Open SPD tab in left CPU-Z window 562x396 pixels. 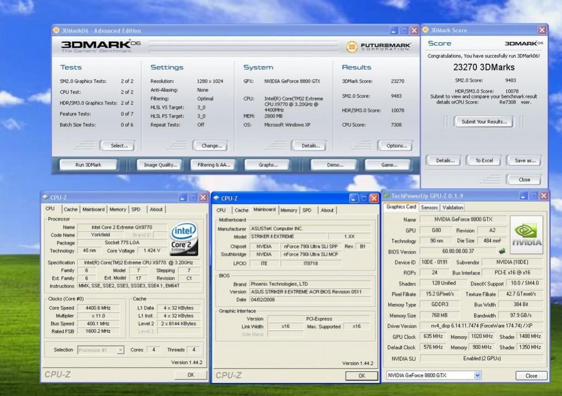click(136, 209)
